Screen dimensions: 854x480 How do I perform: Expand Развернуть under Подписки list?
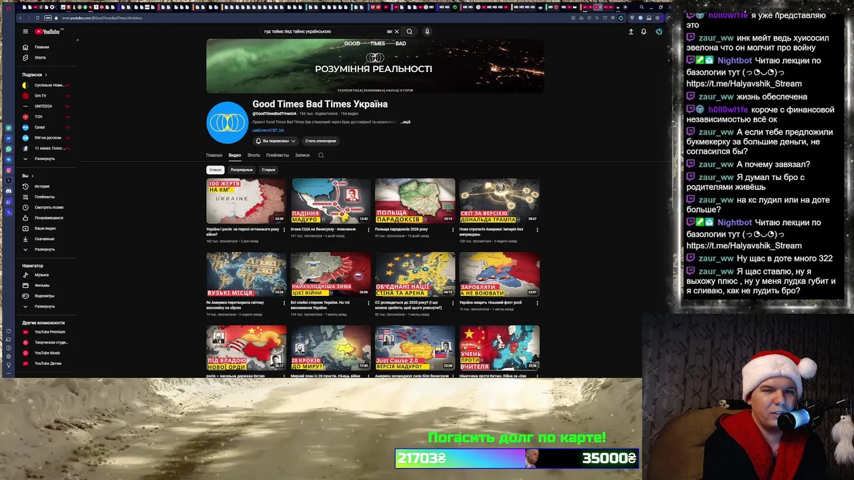point(40,159)
